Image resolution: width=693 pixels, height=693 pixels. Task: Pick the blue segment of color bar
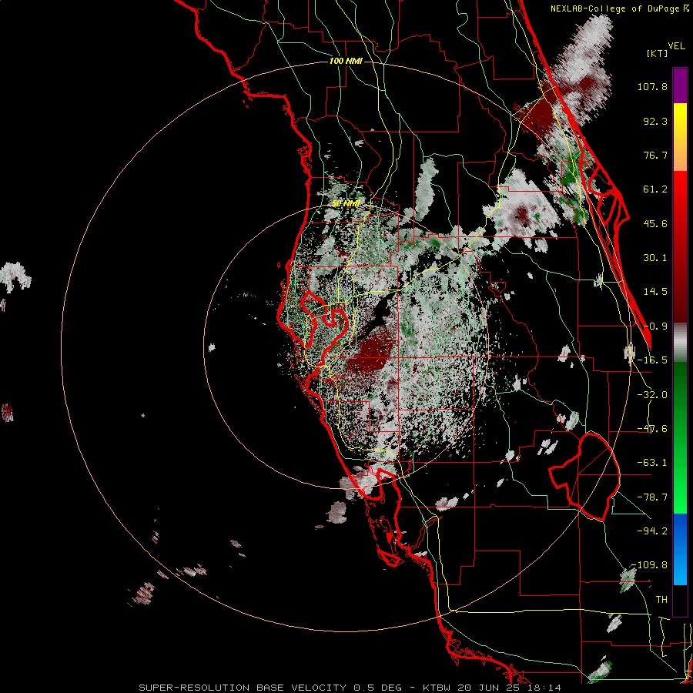tap(680, 549)
